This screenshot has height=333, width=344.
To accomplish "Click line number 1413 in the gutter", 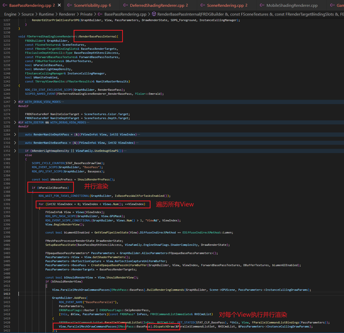I will 7,294.
